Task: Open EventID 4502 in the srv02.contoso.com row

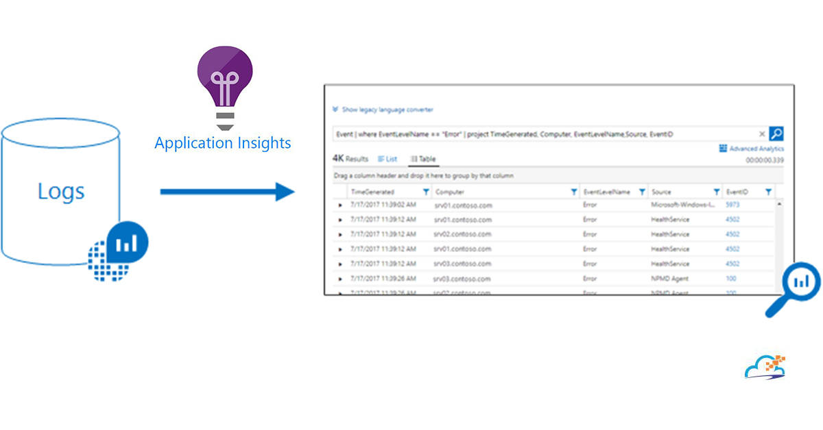Action: [x=732, y=234]
